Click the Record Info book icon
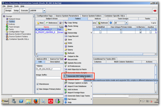Image resolution: width=161 pixels, height=107 pixels. pos(66,59)
